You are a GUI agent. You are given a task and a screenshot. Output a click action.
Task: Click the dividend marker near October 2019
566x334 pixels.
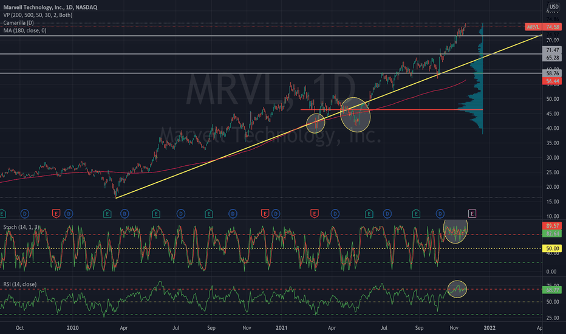24,214
